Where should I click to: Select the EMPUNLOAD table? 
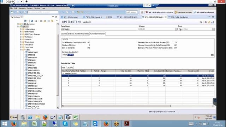point(33,94)
